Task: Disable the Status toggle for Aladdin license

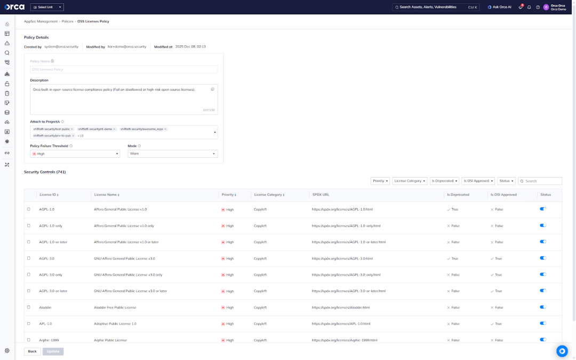Action: (x=543, y=307)
